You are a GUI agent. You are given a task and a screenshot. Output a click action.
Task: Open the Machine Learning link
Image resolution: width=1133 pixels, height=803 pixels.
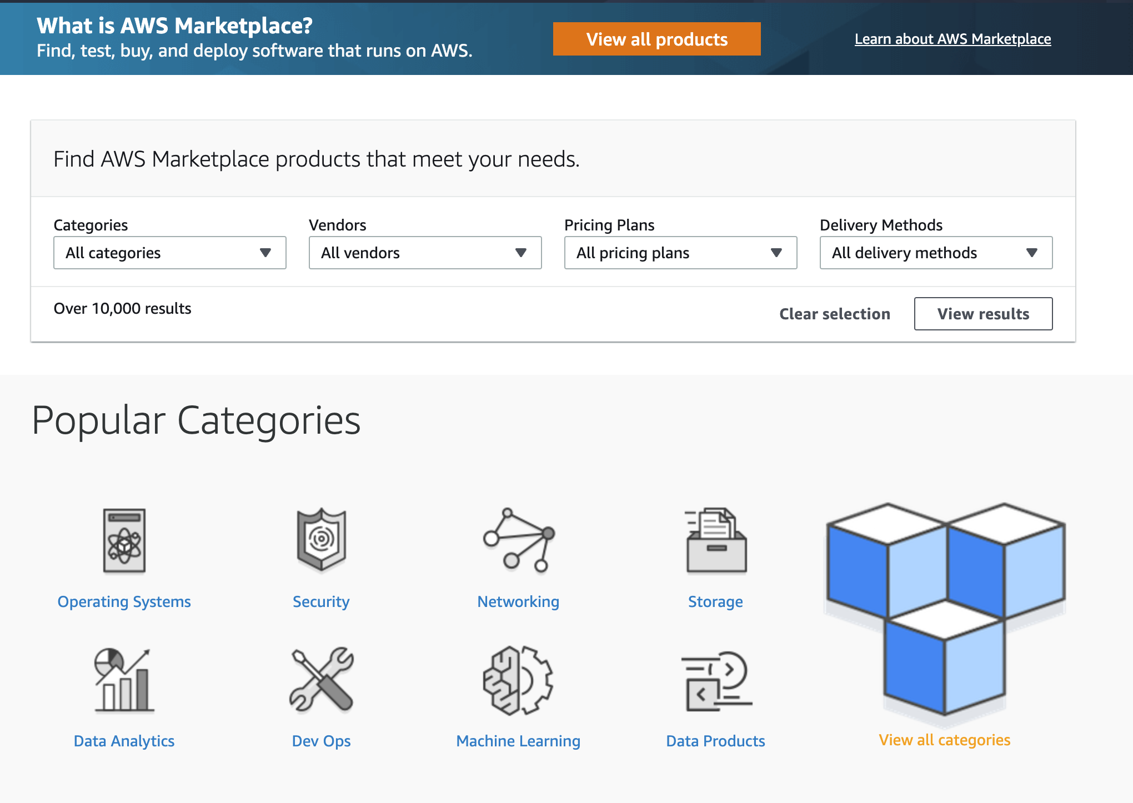[x=518, y=741]
